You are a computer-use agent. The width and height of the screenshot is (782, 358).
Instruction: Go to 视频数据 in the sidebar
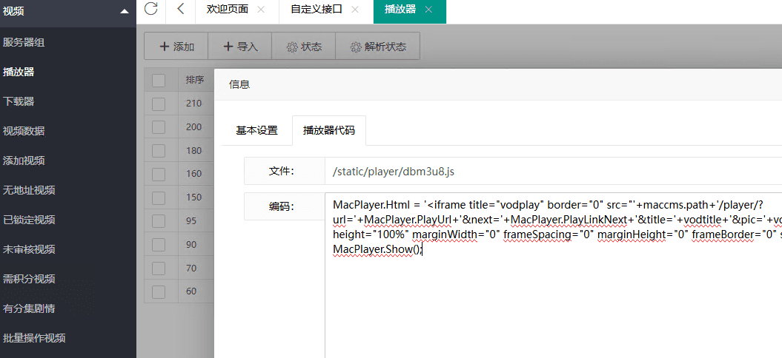[x=24, y=131]
